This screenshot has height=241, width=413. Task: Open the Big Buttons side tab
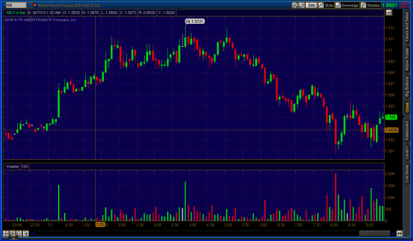407,86
